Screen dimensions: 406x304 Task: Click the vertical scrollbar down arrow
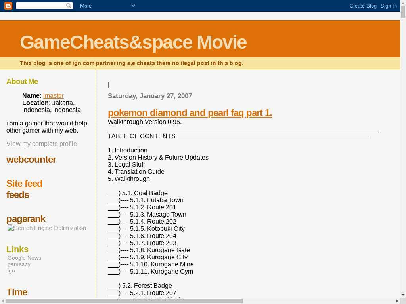(403, 295)
